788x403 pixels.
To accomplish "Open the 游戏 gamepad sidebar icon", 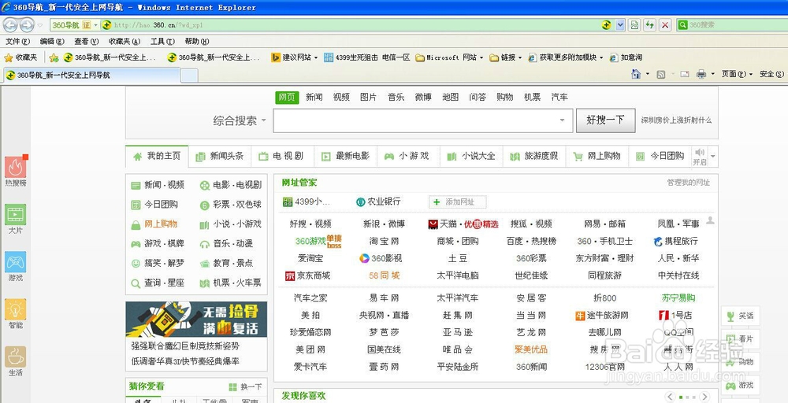I will click(x=16, y=262).
